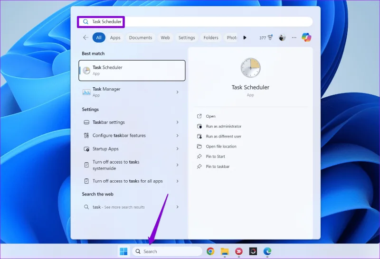
Task: Select Pin to Start
Action: point(216,157)
